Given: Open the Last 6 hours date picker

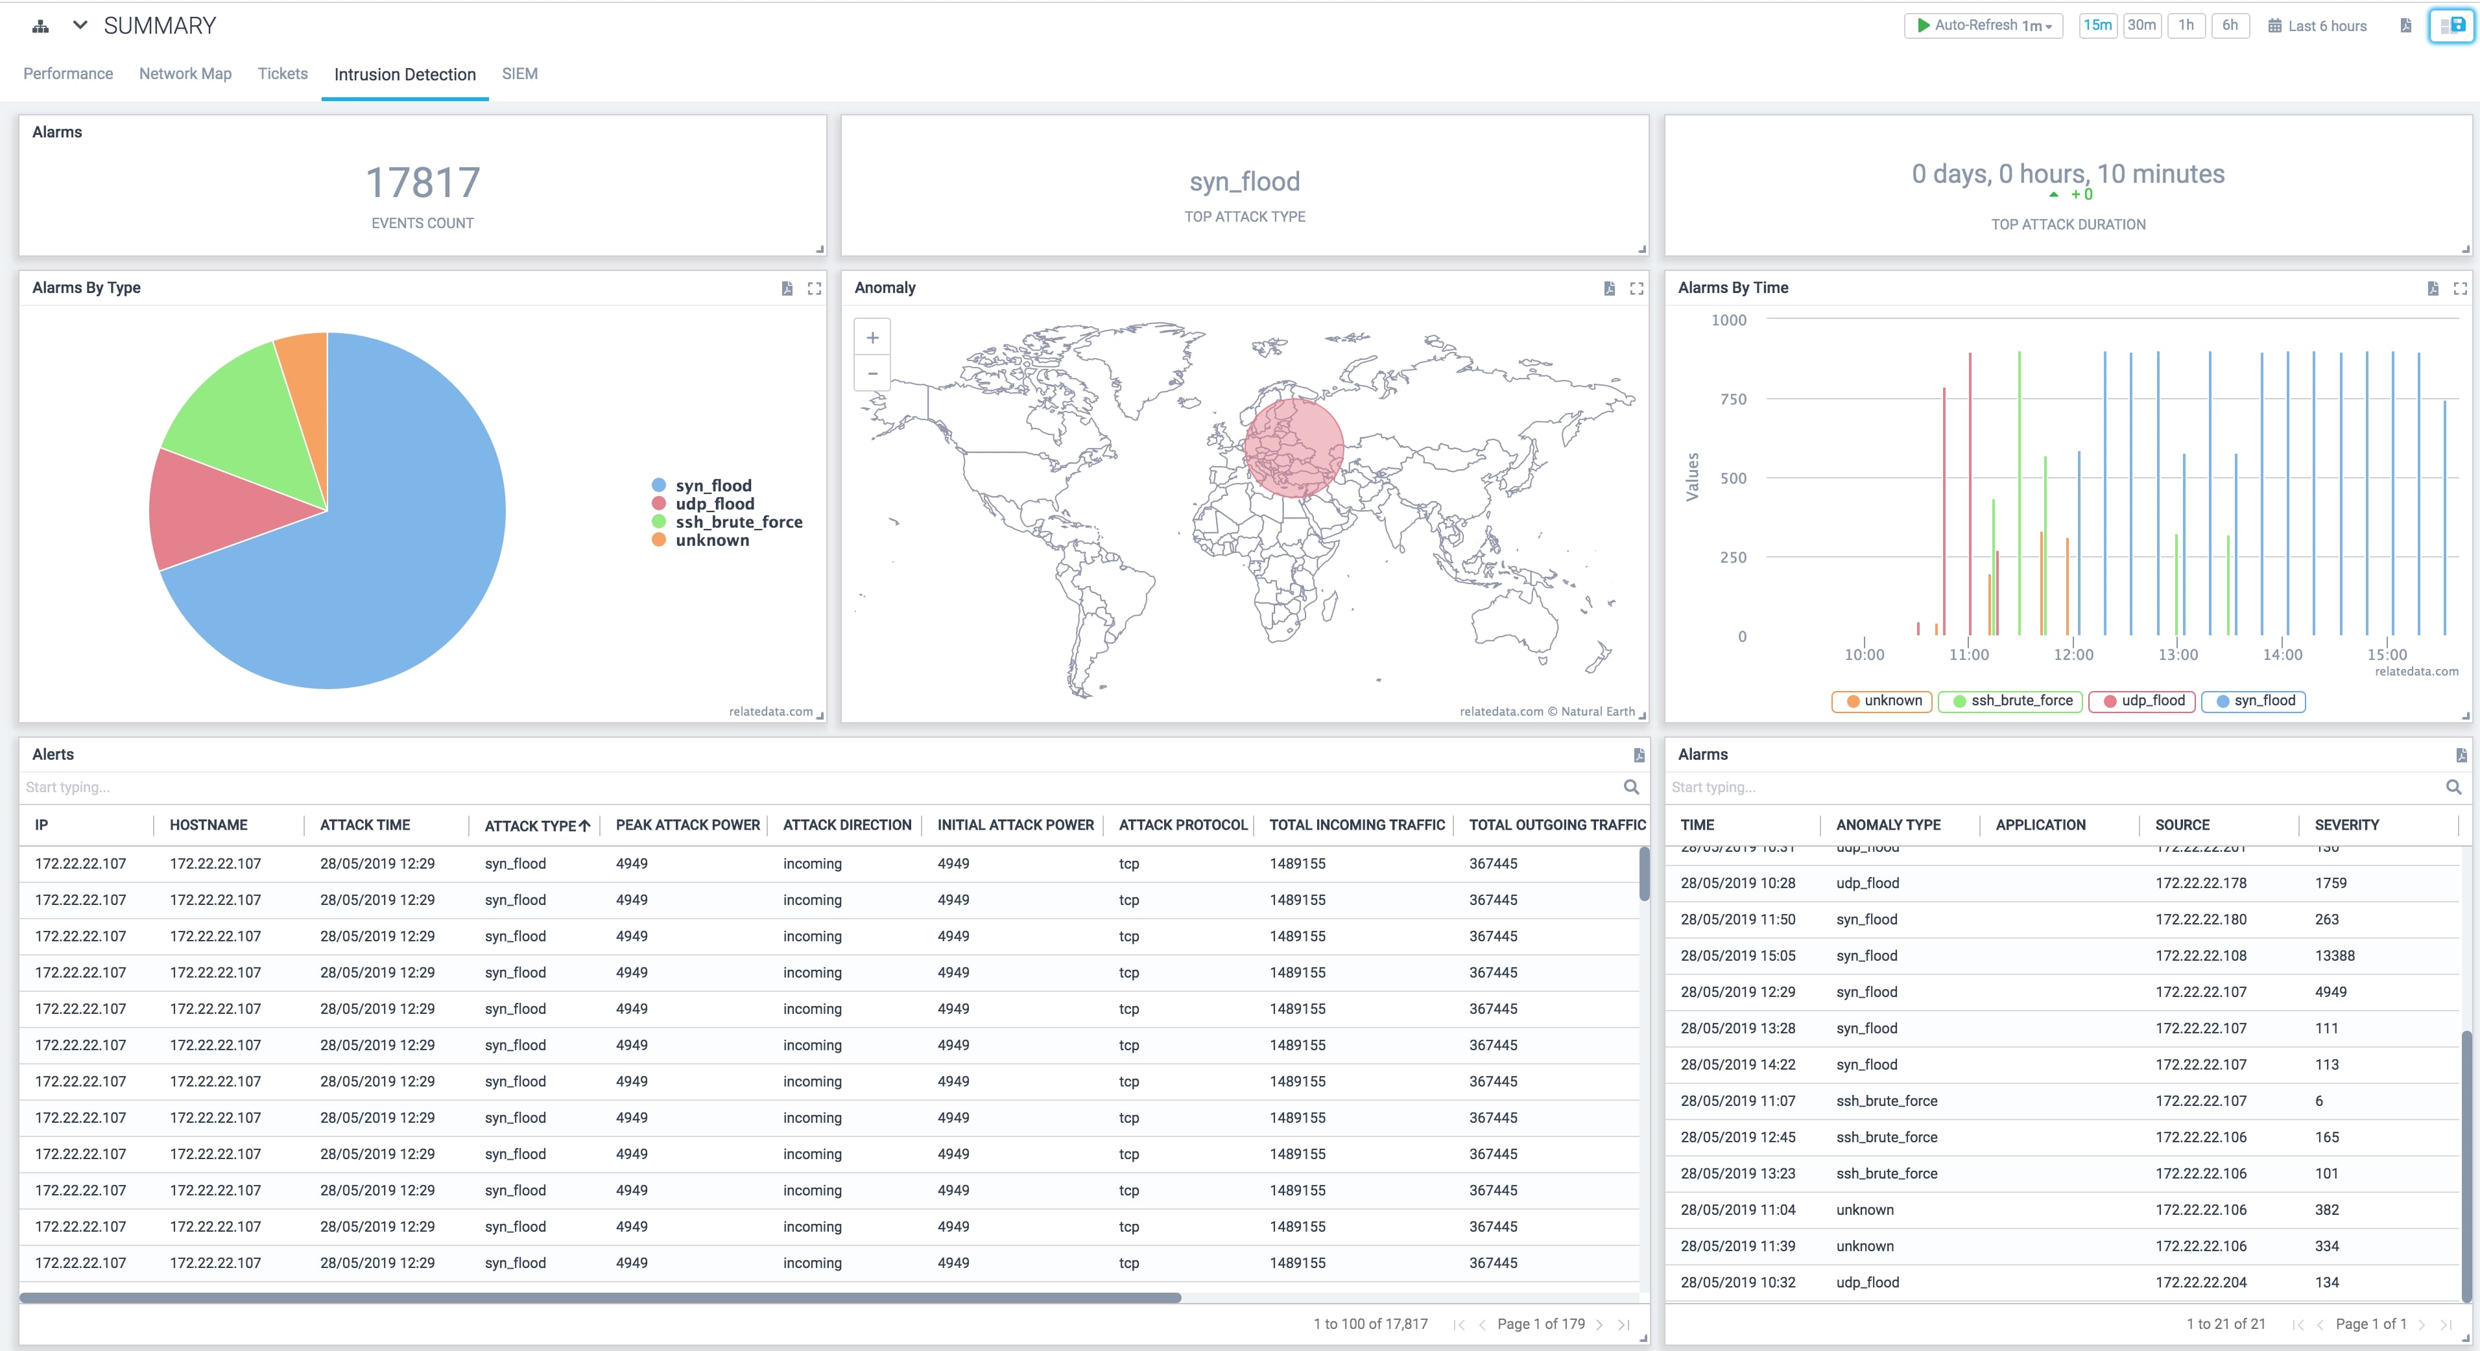Looking at the screenshot, I should click(2317, 26).
